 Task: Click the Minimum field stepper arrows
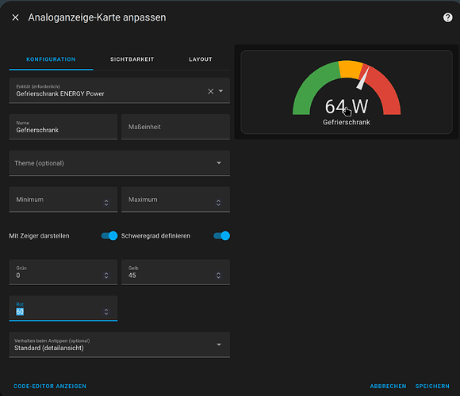106,203
